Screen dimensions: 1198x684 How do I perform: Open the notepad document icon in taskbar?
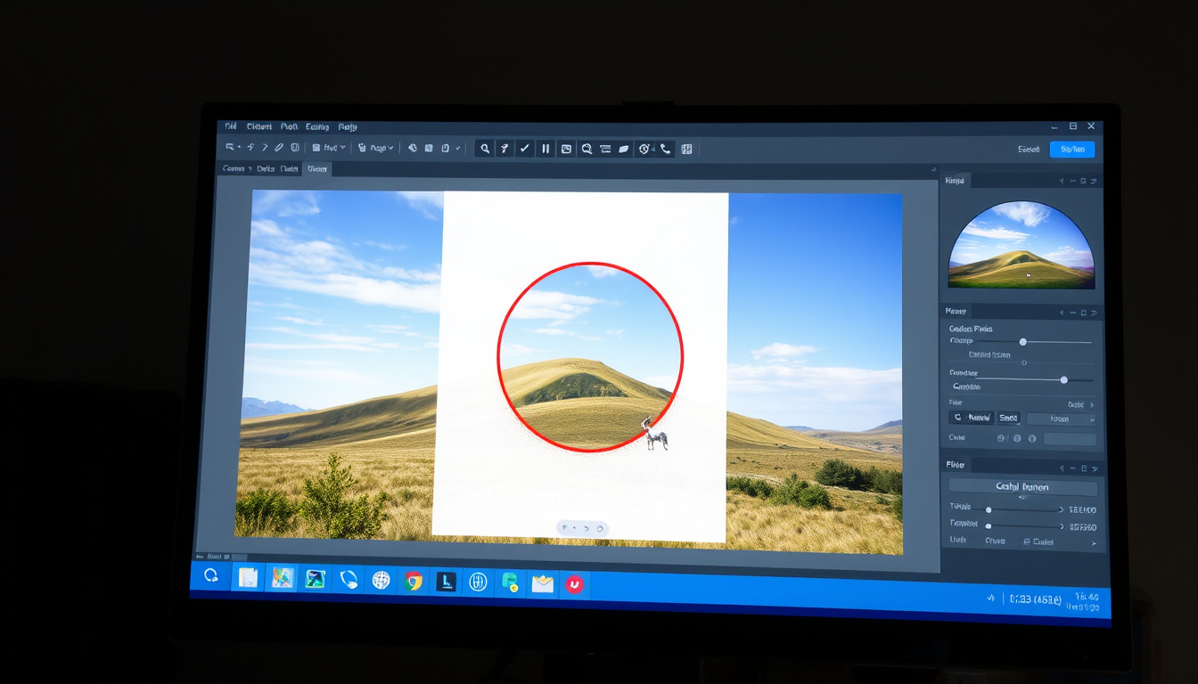coord(248,577)
